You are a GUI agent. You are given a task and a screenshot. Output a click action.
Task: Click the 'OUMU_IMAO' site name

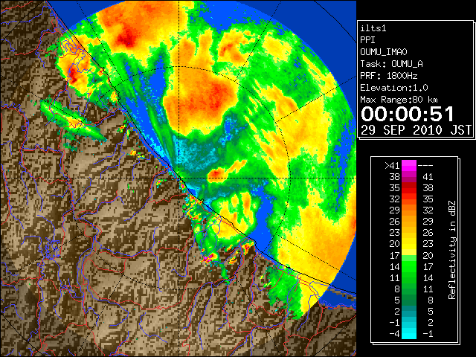point(384,52)
